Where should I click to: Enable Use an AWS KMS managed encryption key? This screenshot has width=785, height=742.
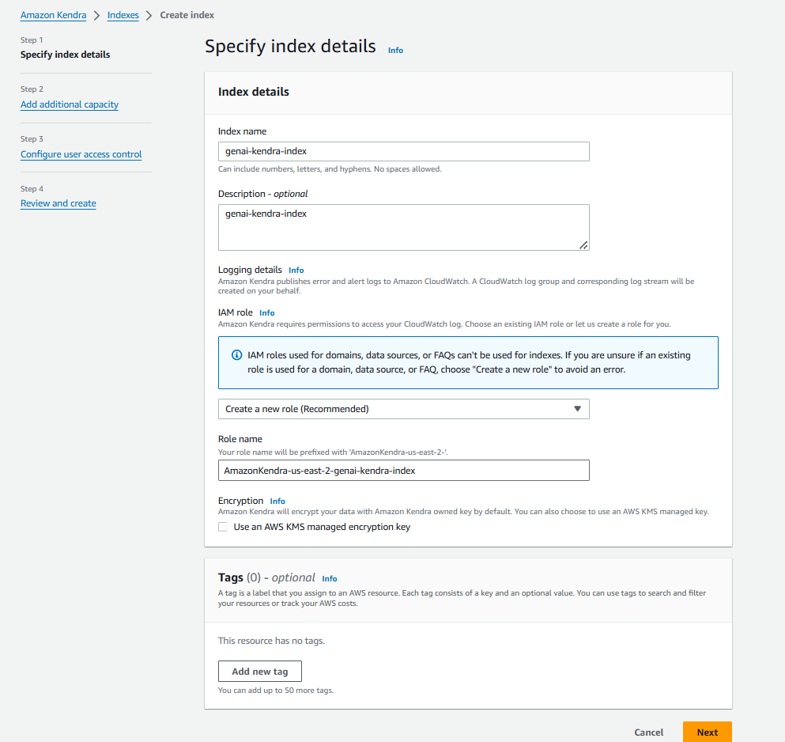pyautogui.click(x=222, y=526)
